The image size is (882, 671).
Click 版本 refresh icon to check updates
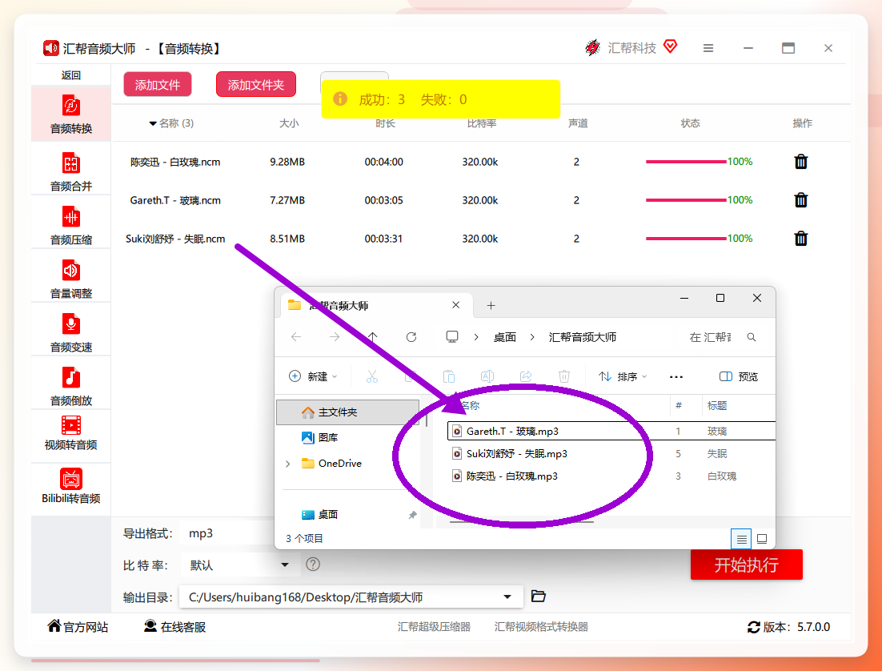pos(754,627)
